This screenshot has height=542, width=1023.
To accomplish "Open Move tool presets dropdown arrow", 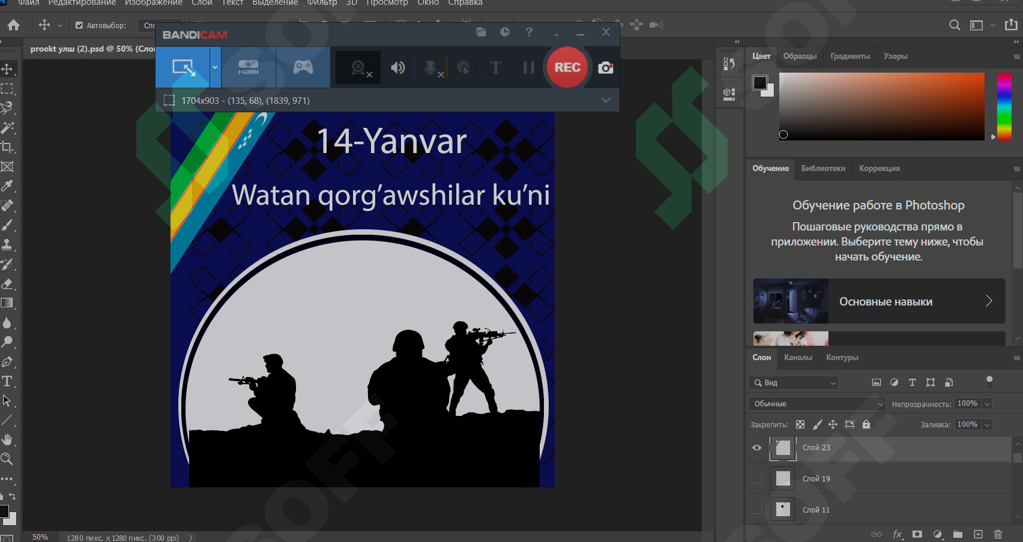I will point(60,26).
